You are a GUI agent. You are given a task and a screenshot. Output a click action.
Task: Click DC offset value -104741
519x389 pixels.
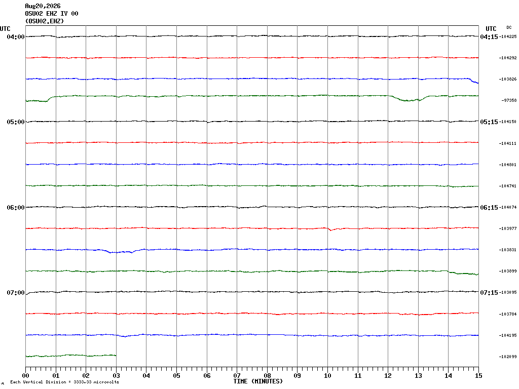coord(508,186)
